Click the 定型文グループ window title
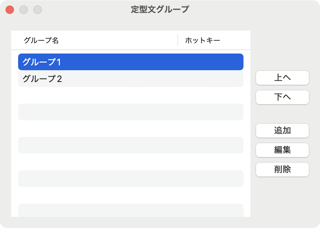 (160, 10)
